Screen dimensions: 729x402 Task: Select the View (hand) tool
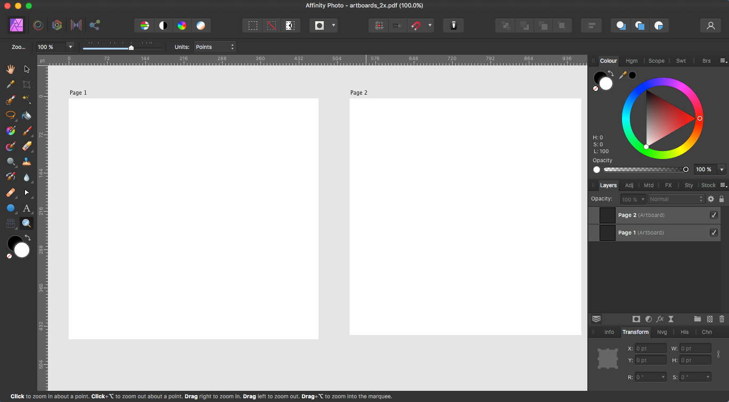pos(10,69)
